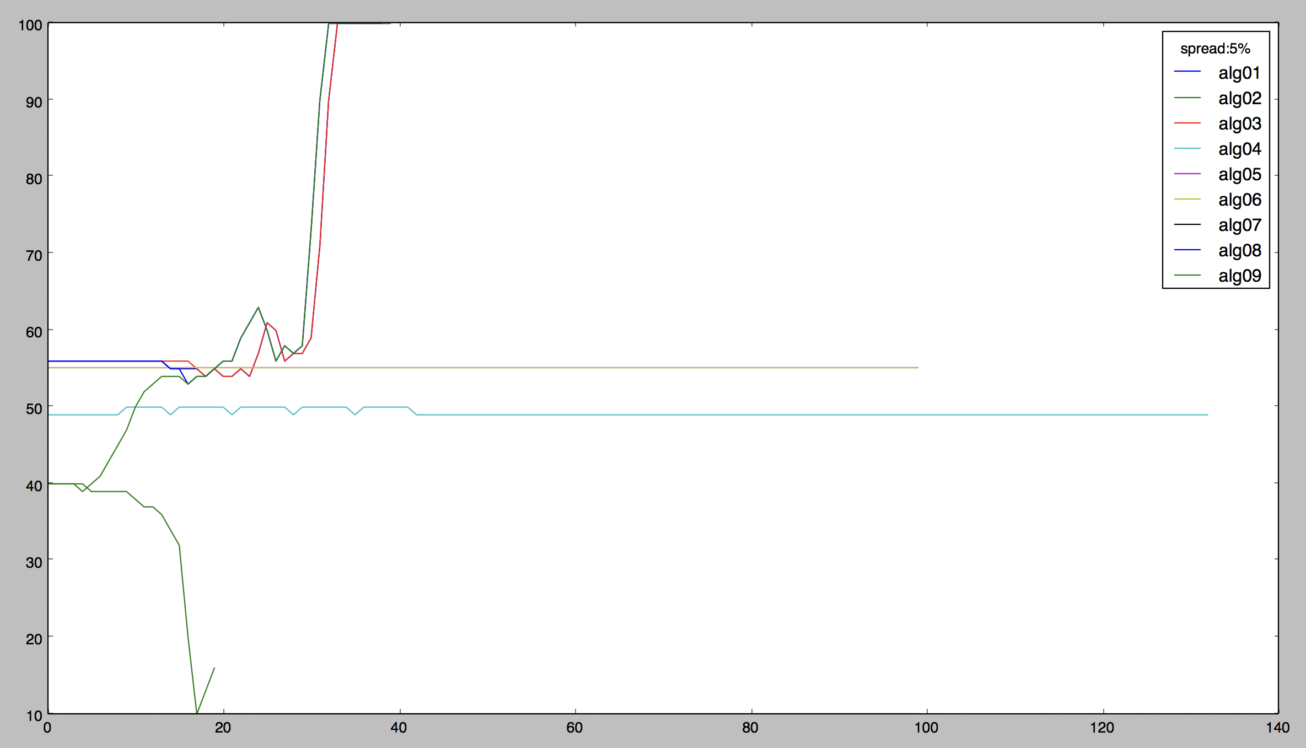1306x748 pixels.
Task: Click the alg05 legend label
Action: (1239, 174)
